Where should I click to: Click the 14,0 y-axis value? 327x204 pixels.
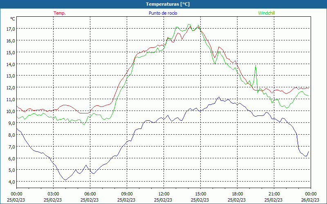11,64
